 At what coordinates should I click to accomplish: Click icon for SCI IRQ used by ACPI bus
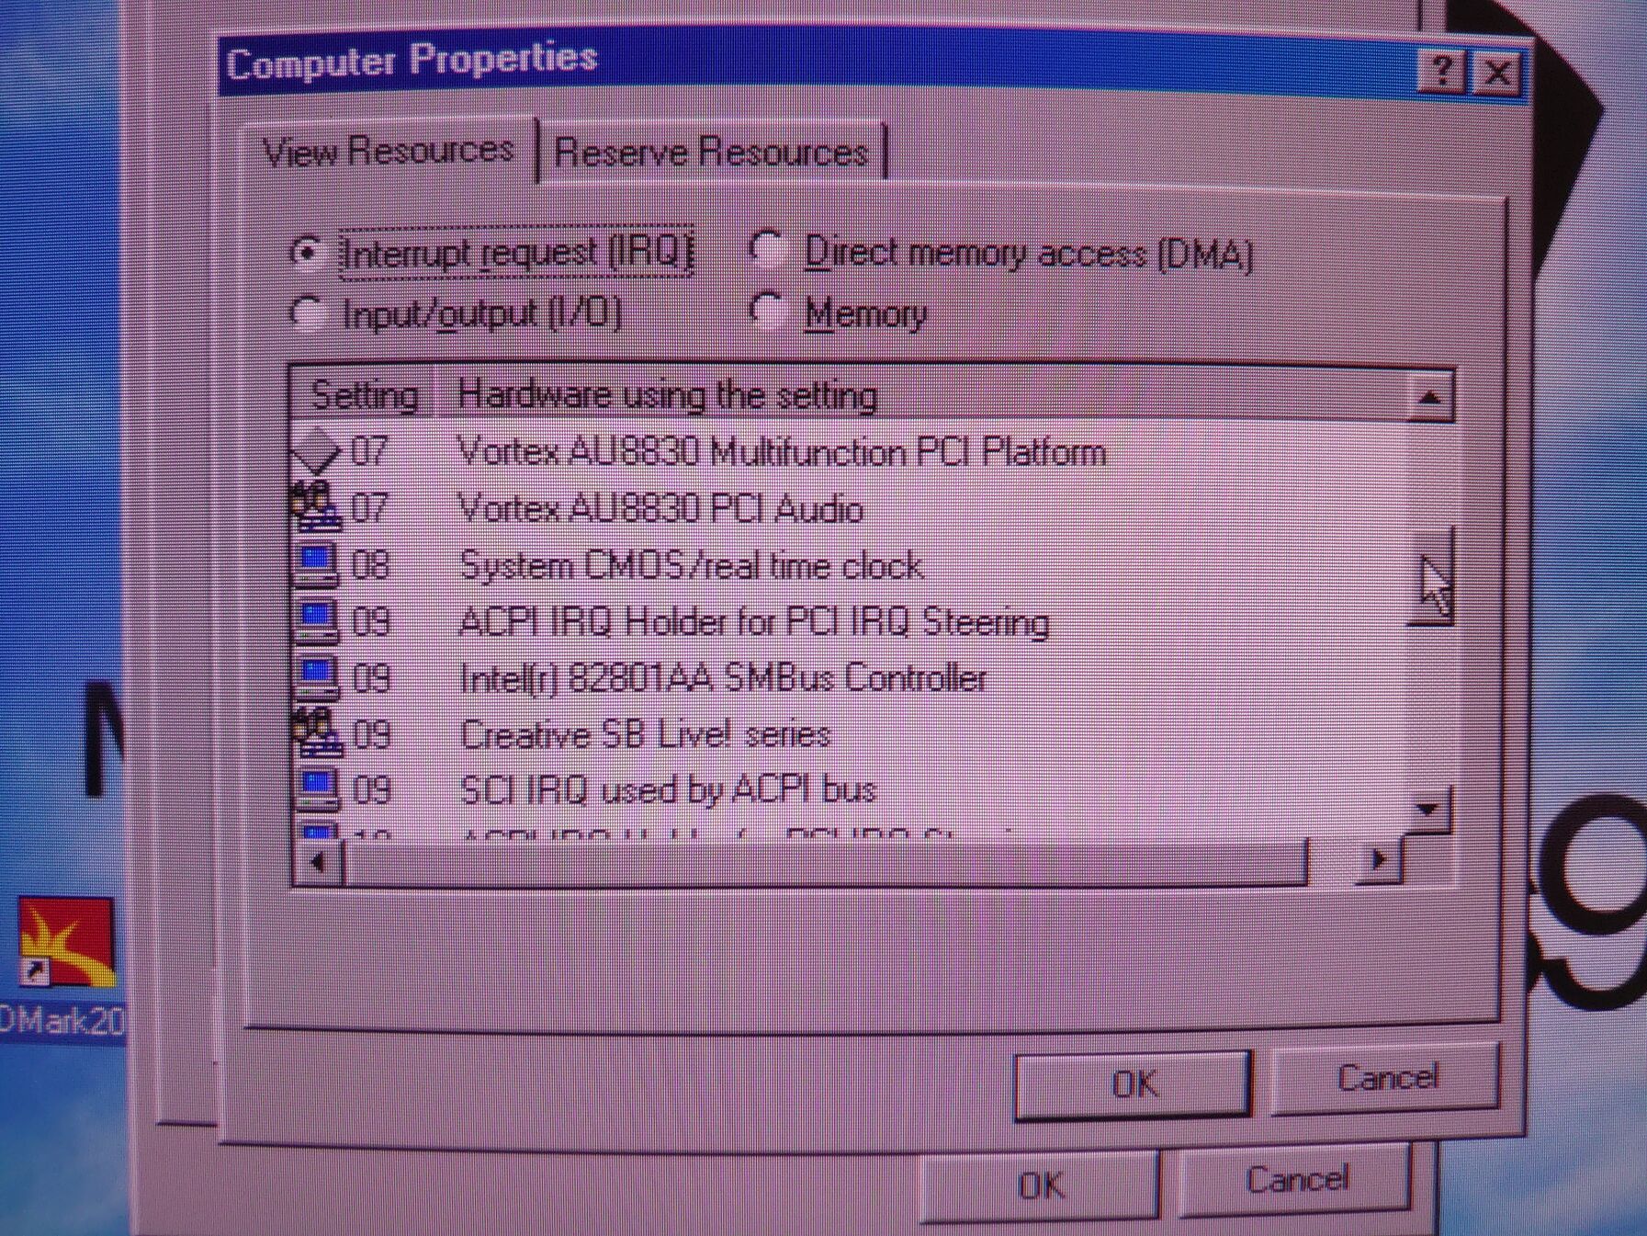(x=316, y=788)
